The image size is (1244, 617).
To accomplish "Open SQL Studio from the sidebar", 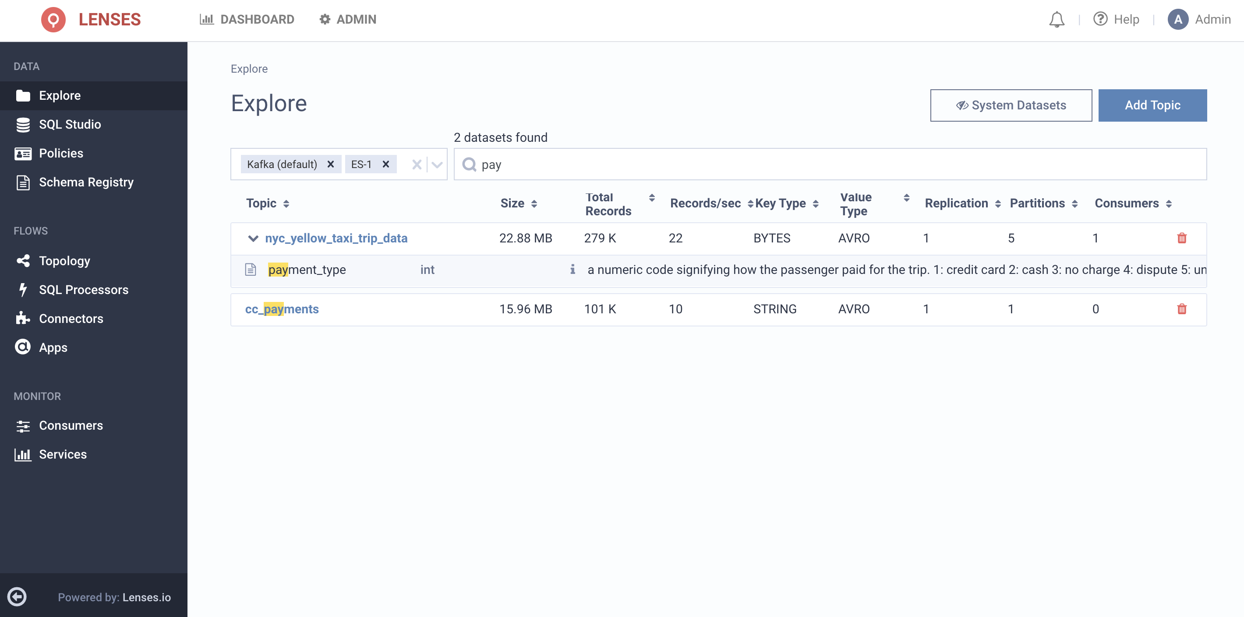I will coord(70,124).
